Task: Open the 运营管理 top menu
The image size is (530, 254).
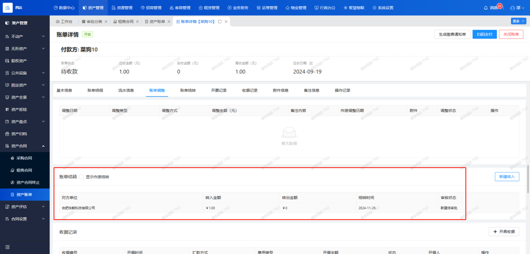Action: click(267, 8)
